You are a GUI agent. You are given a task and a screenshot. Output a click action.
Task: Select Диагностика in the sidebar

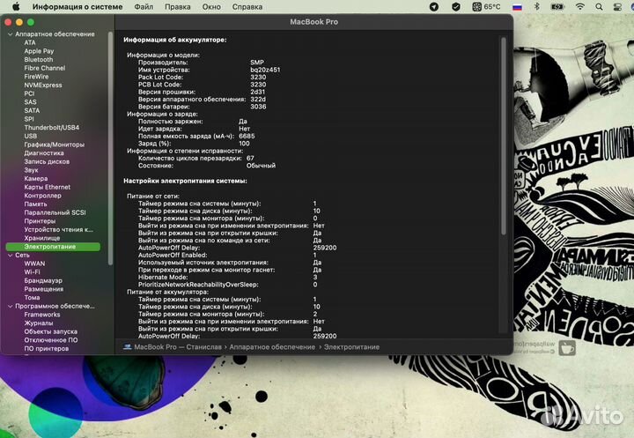click(44, 153)
